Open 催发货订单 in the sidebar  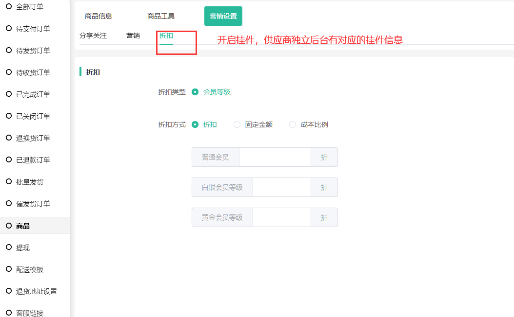(33, 204)
